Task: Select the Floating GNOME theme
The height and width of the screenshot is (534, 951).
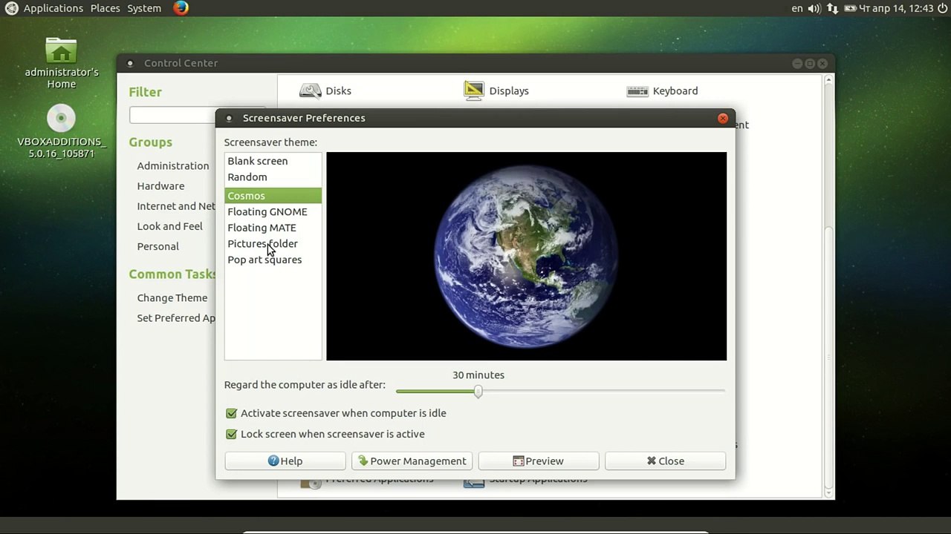Action: 273,211
